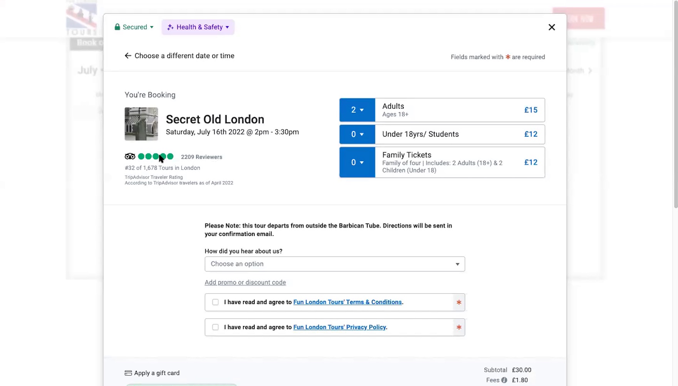Click Add promo or discount code link

pos(245,282)
